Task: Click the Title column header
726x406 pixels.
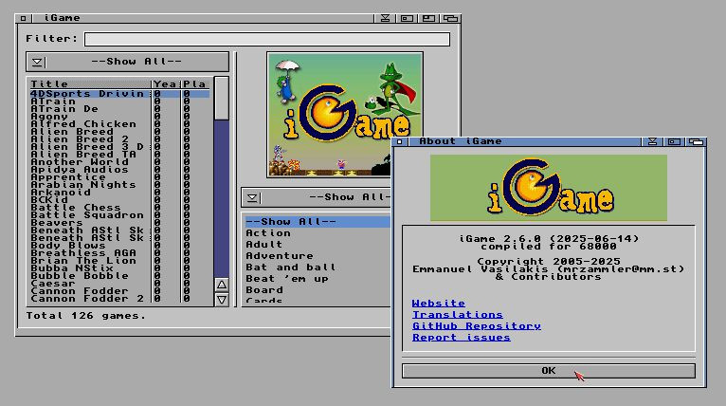Action: click(x=90, y=83)
